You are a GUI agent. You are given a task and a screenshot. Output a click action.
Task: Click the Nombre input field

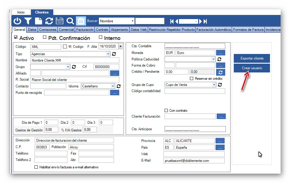pyautogui.click(x=75, y=60)
